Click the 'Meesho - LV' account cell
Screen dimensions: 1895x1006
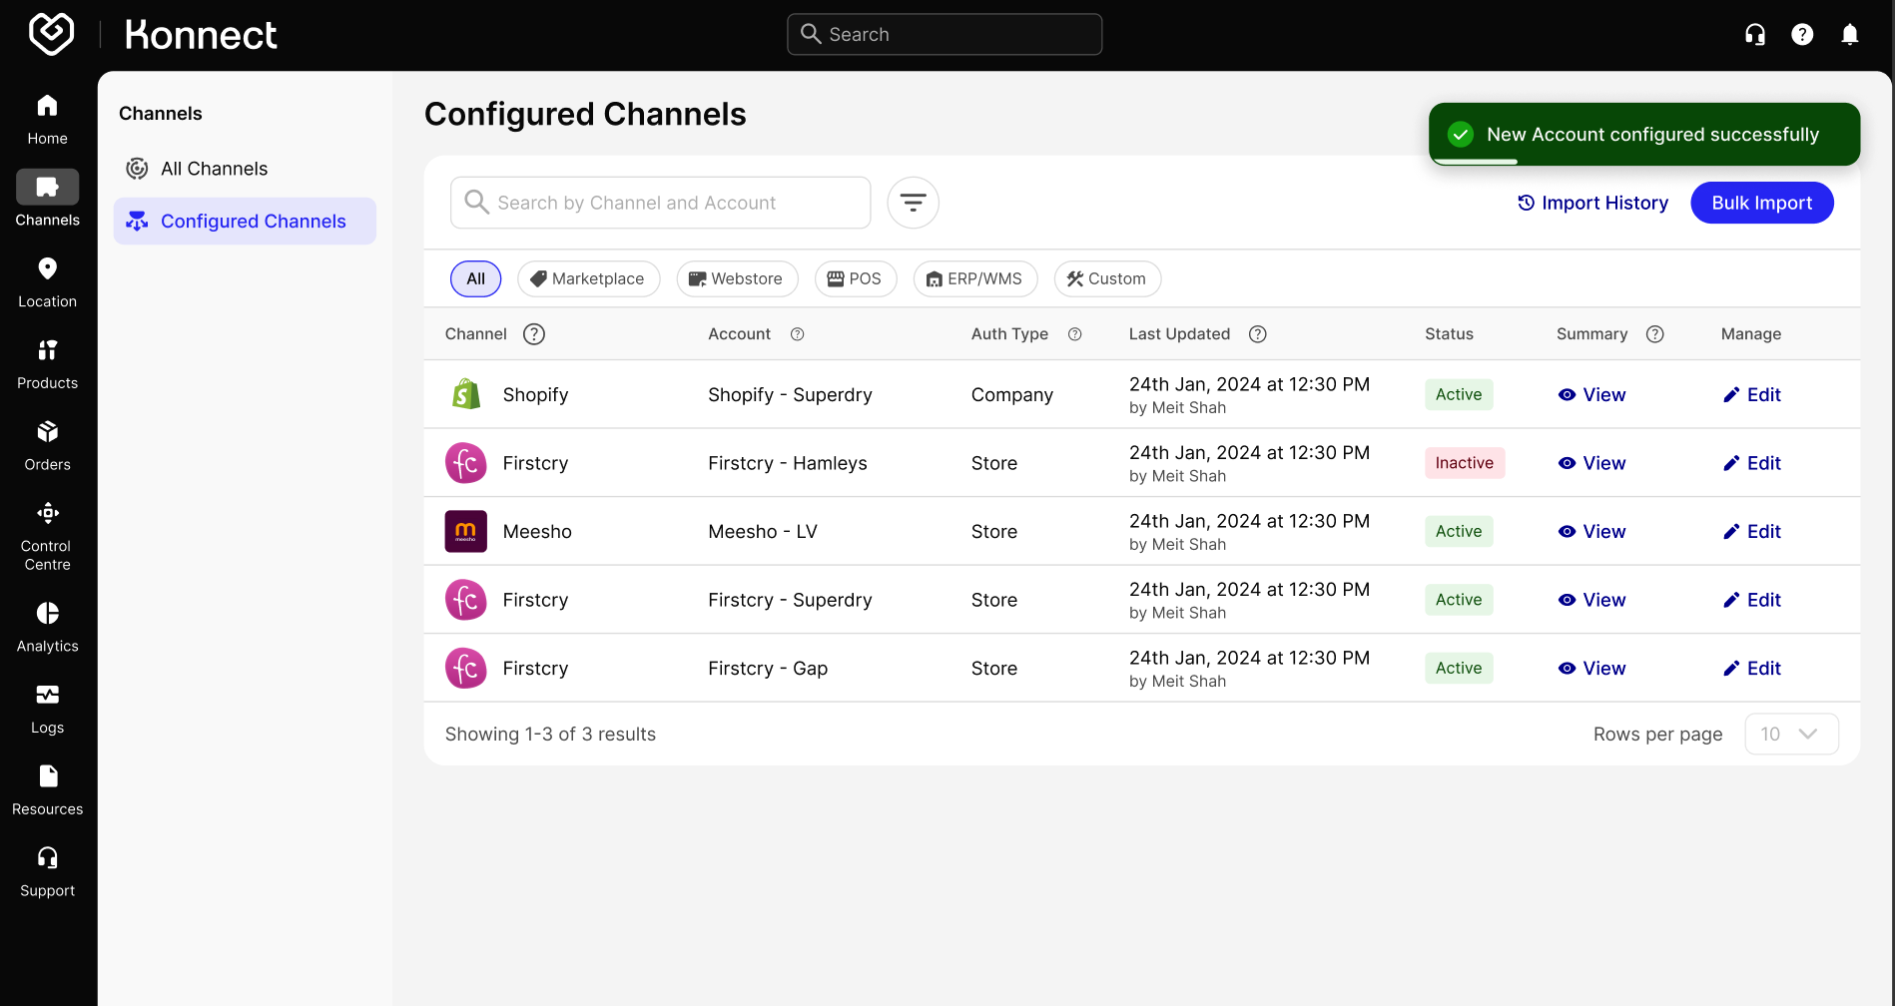click(763, 532)
